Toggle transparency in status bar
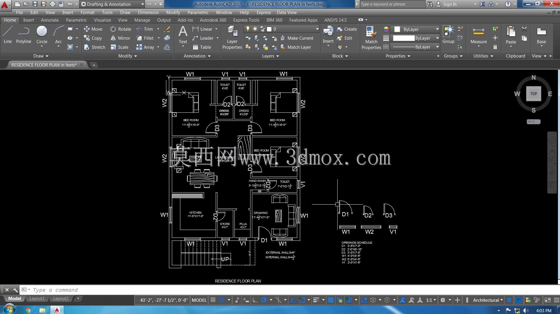560x314 pixels. pyautogui.click(x=331, y=300)
